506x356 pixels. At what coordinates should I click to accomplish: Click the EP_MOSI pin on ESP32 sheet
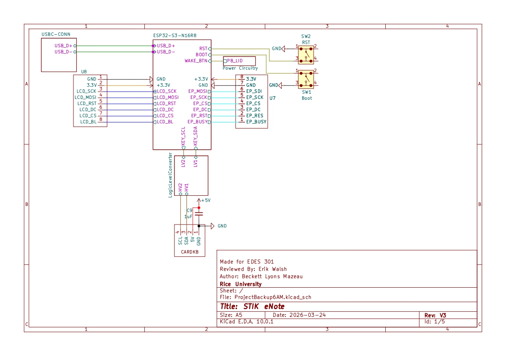click(x=198, y=91)
